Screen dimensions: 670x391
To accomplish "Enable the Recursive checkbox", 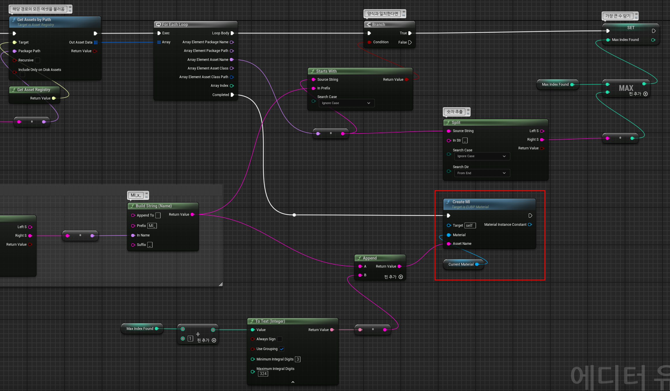I will pyautogui.click(x=37, y=60).
